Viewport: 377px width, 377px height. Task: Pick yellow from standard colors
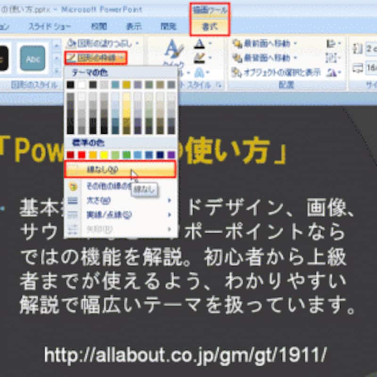point(104,155)
